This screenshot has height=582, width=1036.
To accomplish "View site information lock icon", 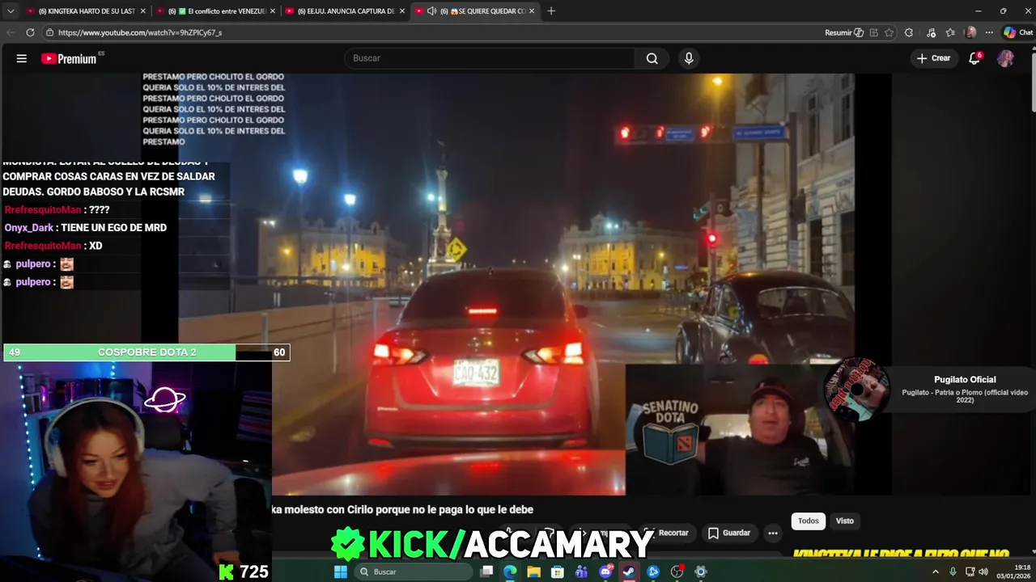I will (49, 32).
